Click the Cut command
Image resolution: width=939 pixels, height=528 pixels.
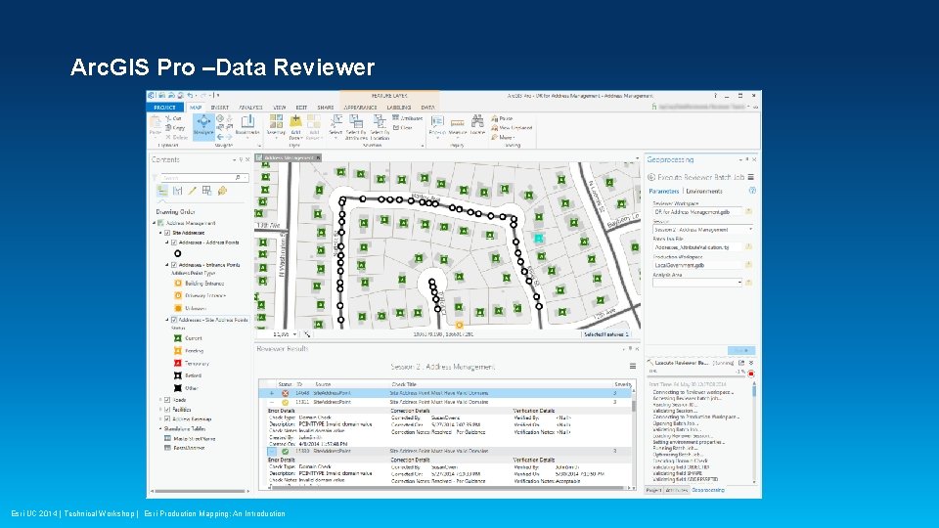pyautogui.click(x=174, y=118)
